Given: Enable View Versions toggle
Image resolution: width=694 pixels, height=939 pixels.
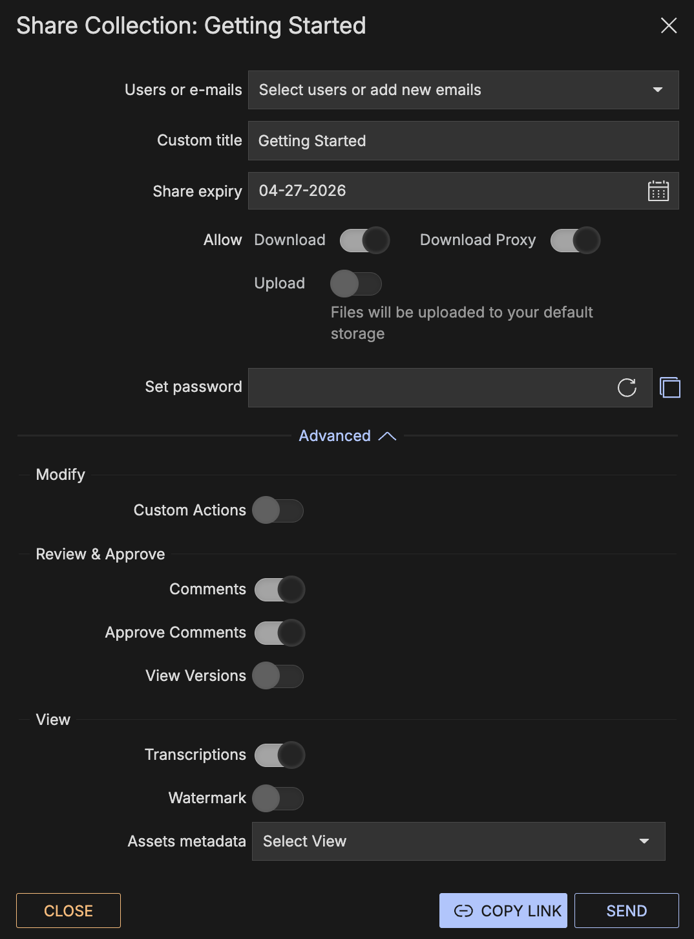Looking at the screenshot, I should click(278, 676).
